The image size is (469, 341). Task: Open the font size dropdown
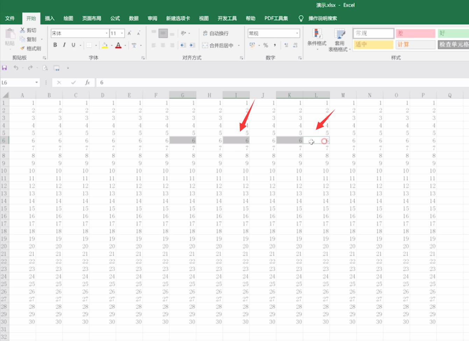click(122, 33)
